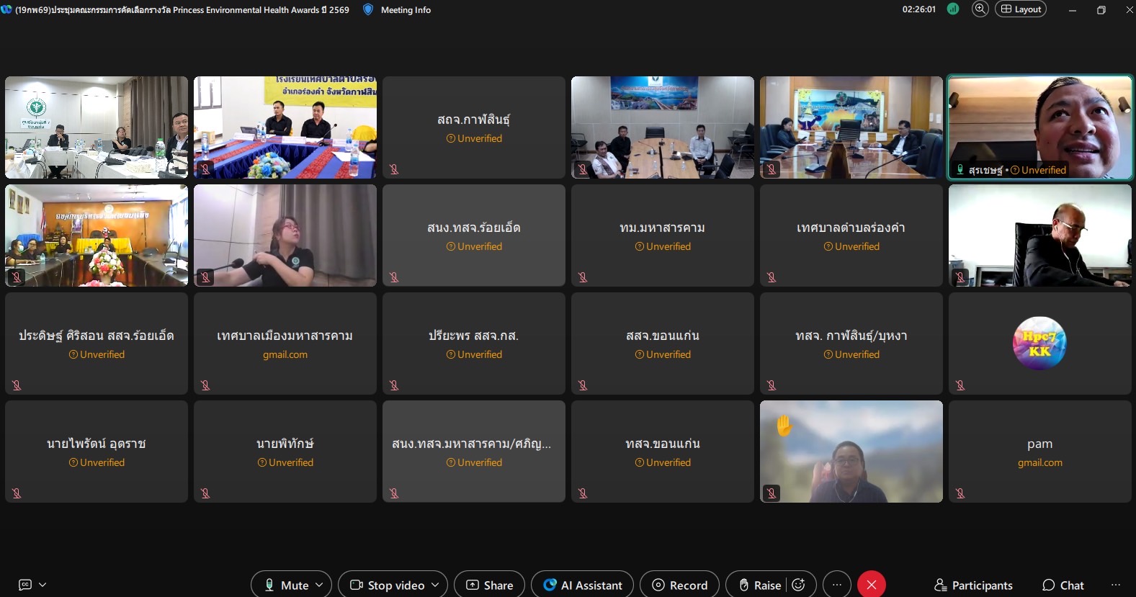Open the AI Assistant
The width and height of the screenshot is (1136, 597).
[582, 585]
